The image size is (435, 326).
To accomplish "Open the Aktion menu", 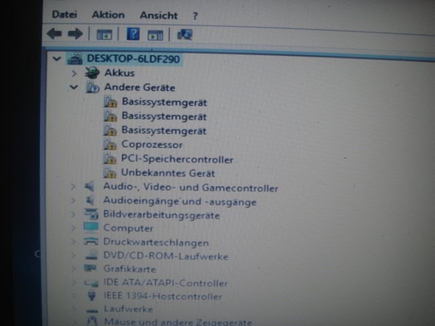I will (108, 15).
